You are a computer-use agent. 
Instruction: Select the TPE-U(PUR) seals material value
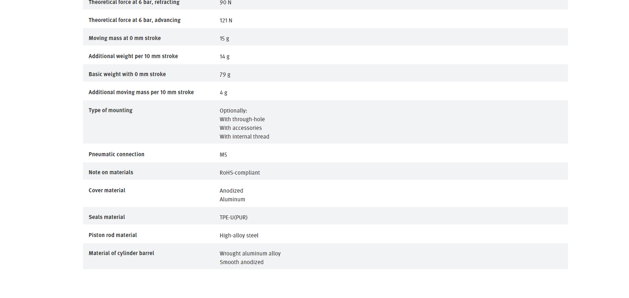[x=234, y=217]
